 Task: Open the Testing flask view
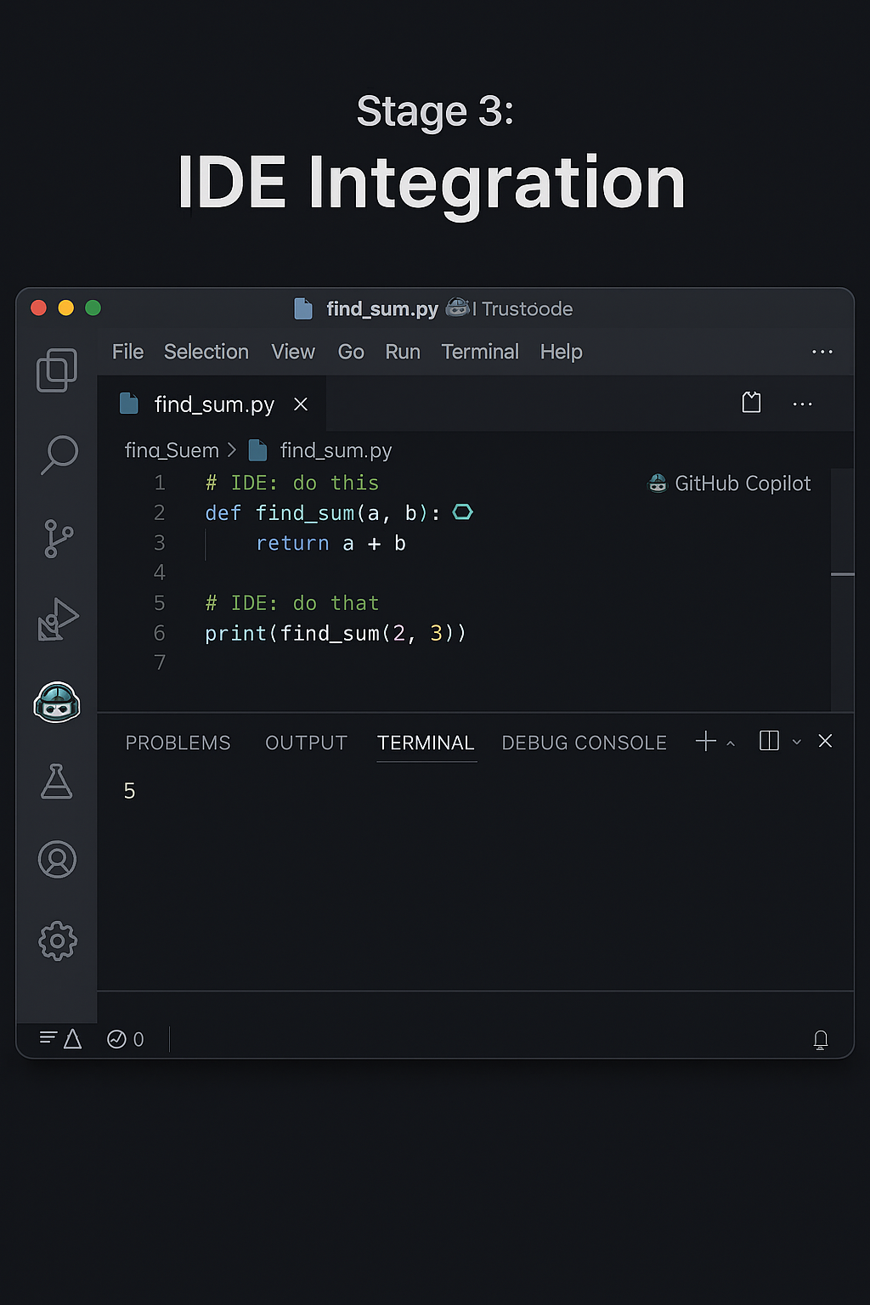point(57,781)
